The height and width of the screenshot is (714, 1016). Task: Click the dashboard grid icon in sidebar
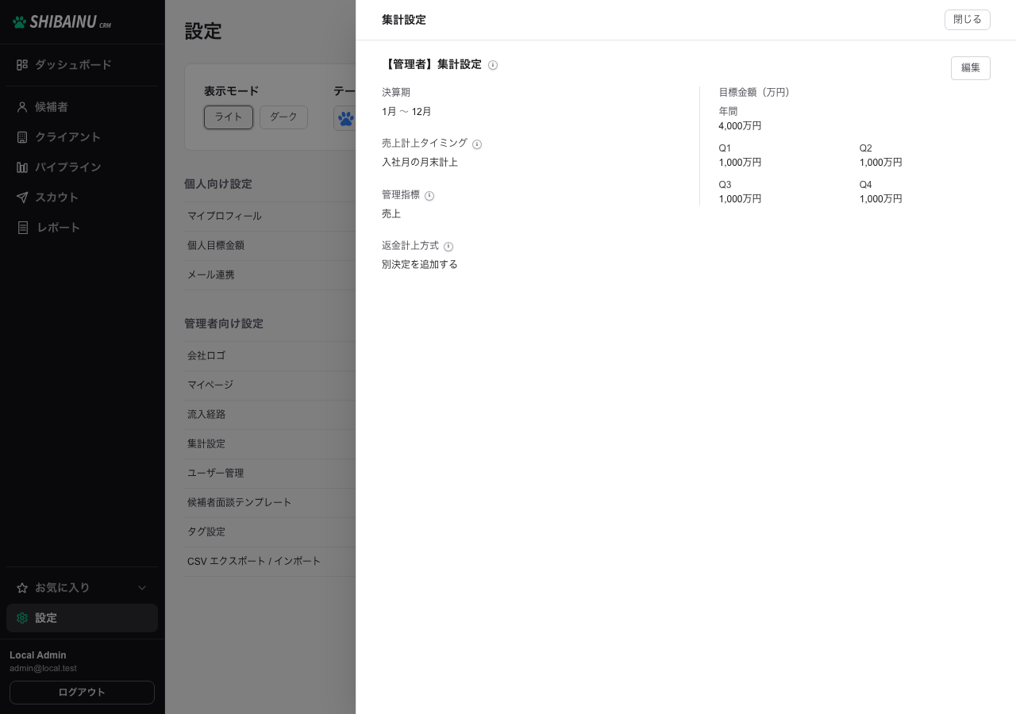[22, 65]
